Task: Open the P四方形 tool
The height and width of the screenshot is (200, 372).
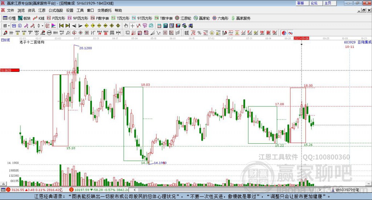Action: pos(56,18)
